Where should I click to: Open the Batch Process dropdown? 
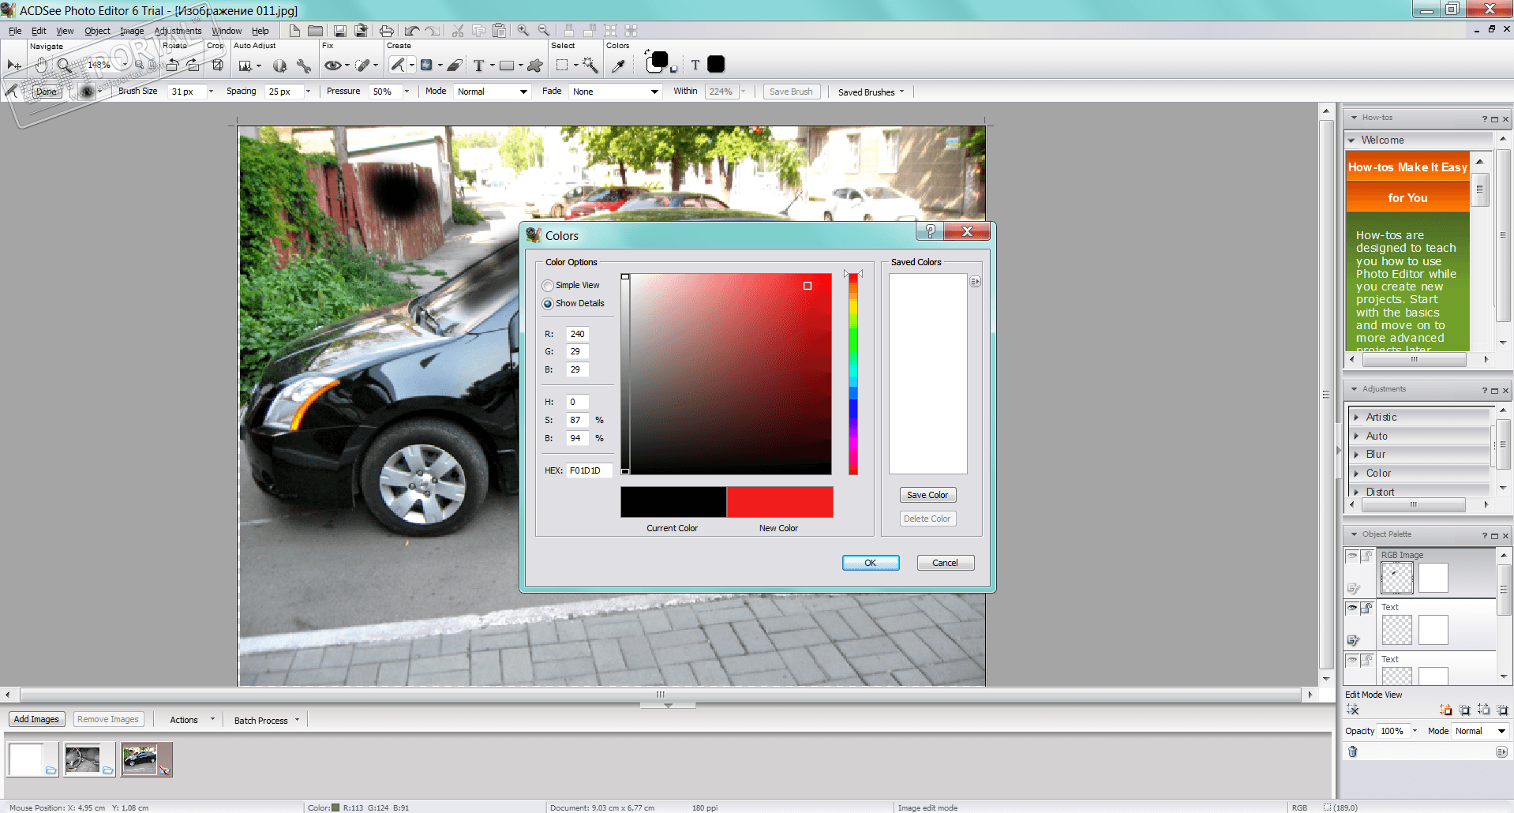click(267, 721)
